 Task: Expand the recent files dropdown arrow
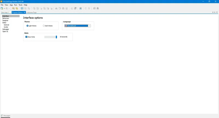click(x=9, y=9)
